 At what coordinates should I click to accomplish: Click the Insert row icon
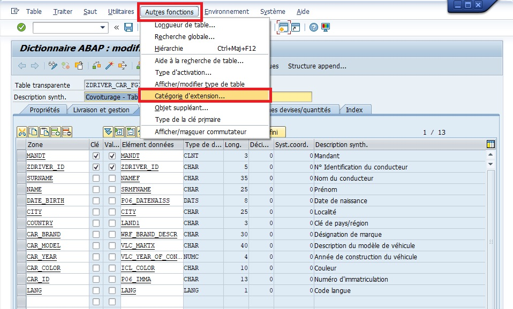click(x=55, y=132)
